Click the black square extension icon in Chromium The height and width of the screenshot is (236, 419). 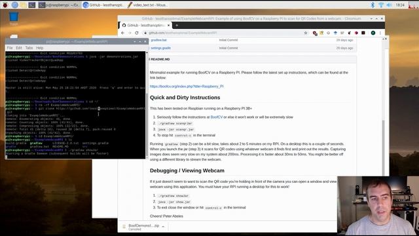(x=363, y=33)
